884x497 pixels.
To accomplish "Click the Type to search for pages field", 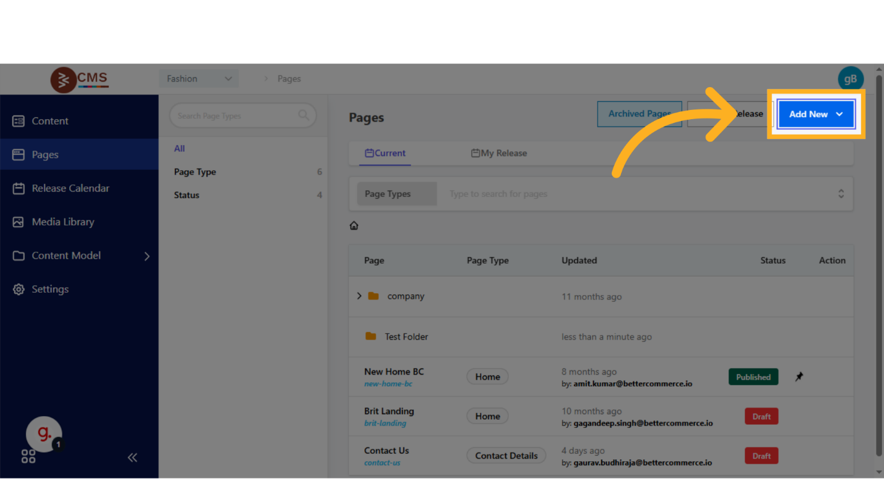I will (x=636, y=194).
